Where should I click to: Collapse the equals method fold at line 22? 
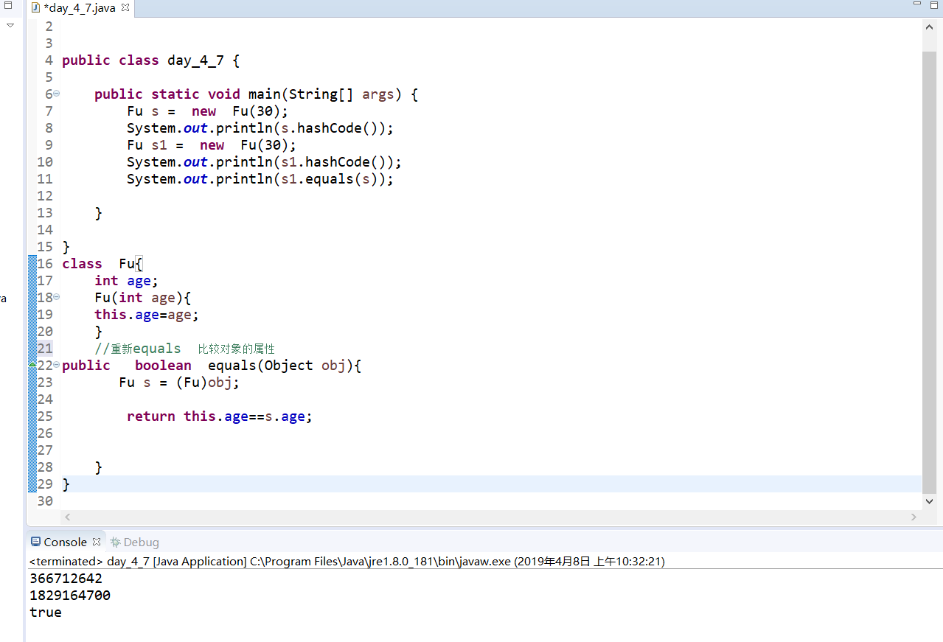(x=57, y=365)
